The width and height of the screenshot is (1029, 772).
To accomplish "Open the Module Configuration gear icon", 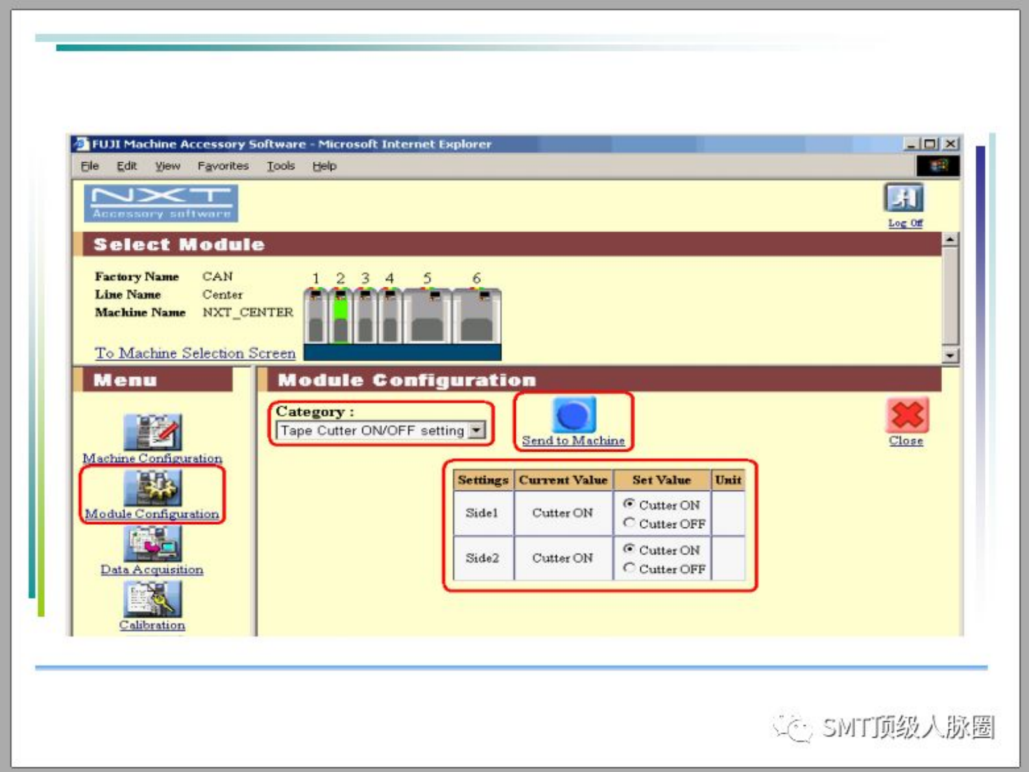I will pos(152,488).
